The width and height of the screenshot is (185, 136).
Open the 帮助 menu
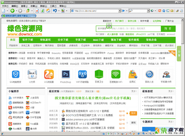coord(63,6)
